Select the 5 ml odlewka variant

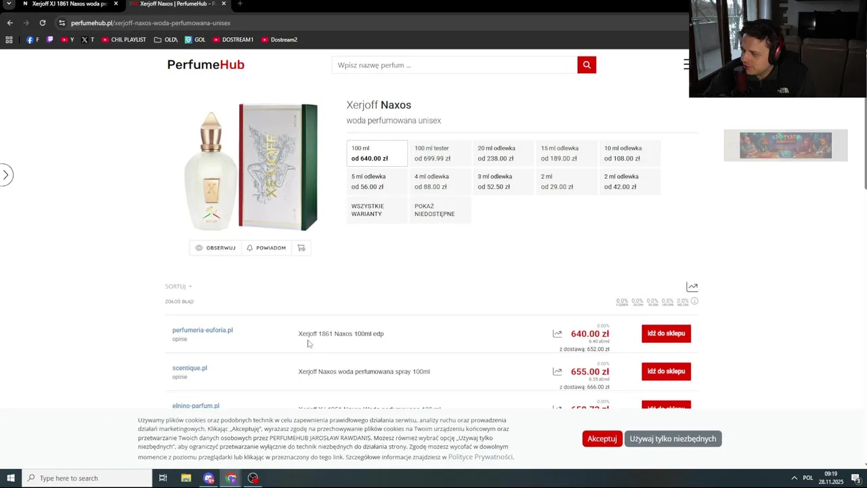pos(377,182)
